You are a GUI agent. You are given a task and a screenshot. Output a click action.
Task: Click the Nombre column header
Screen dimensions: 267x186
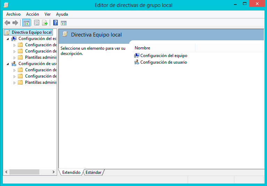164,48
